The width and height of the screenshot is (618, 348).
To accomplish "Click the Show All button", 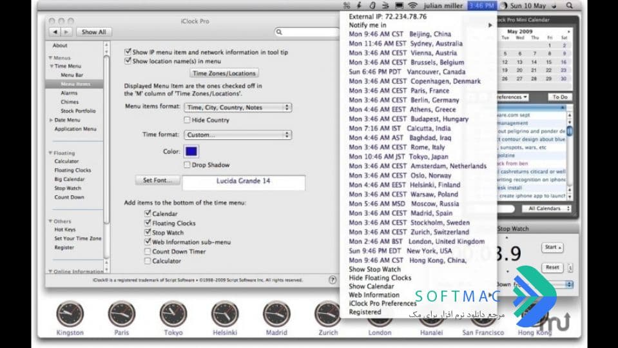I will [94, 32].
